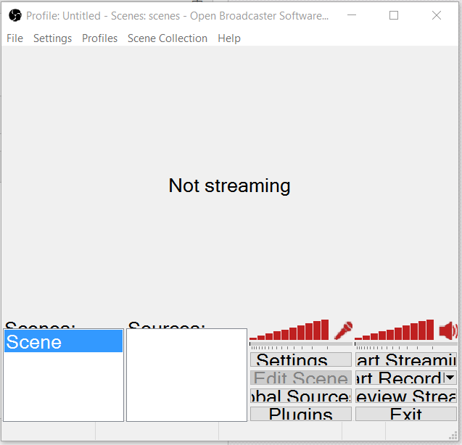Viewport: 462px width, 445px height.
Task: Click the Exit button
Action: click(406, 414)
